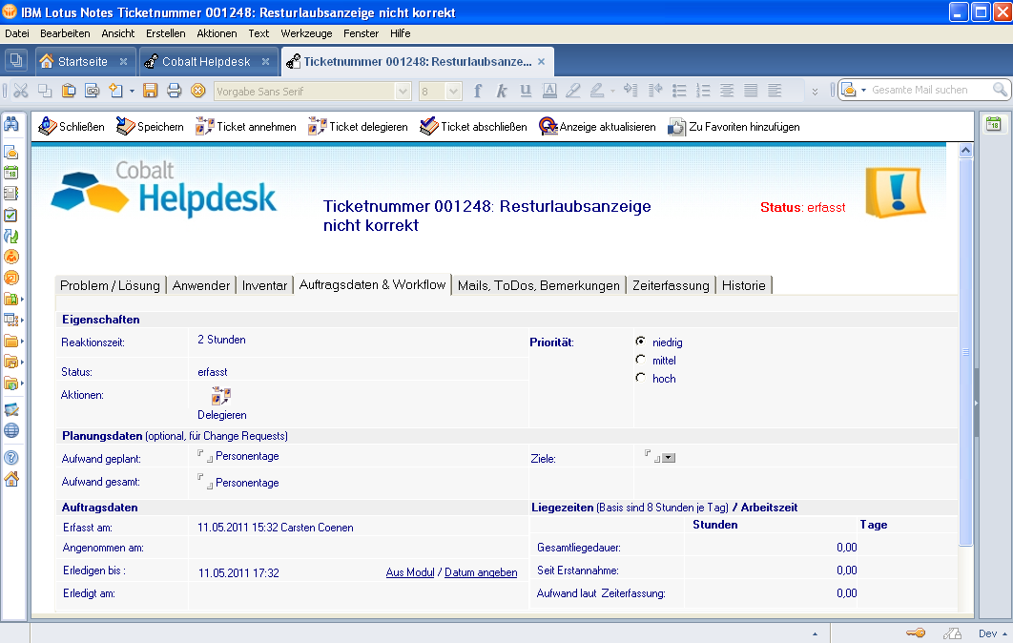The width and height of the screenshot is (1013, 643).
Task: Click the scissors cut icon
Action: coord(21,91)
